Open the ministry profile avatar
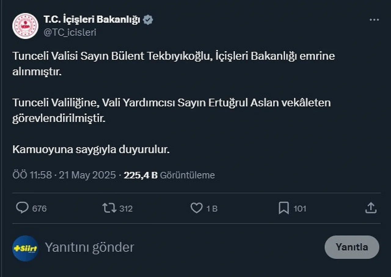 (25, 26)
